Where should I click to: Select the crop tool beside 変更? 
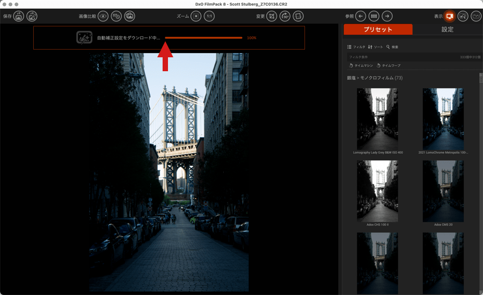(272, 17)
